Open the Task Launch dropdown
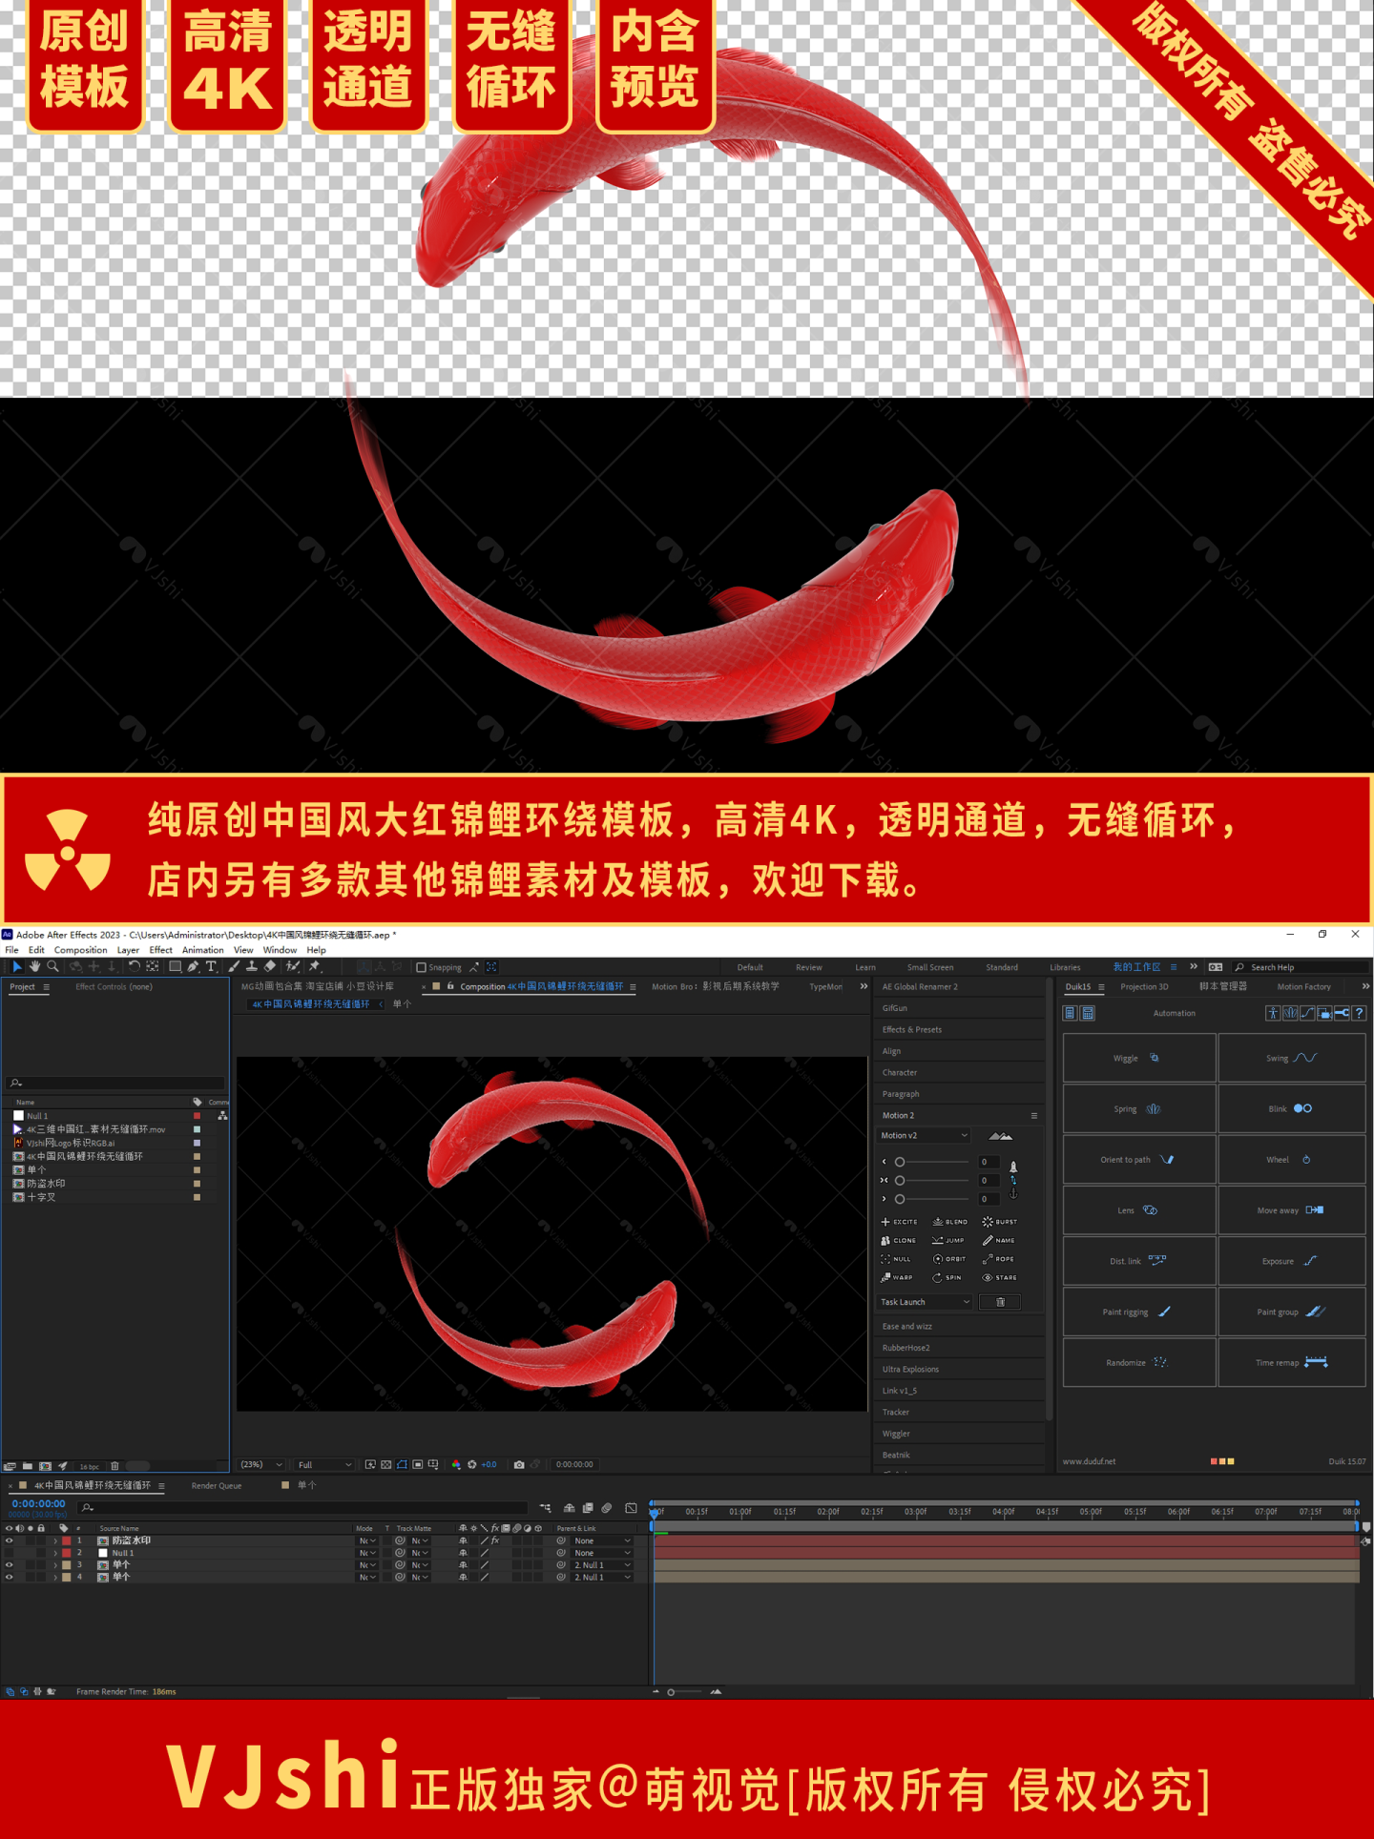 924,1302
